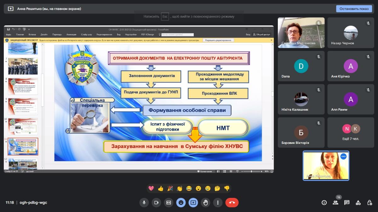Open meeting details info icon
The height and width of the screenshot is (212, 378).
click(x=324, y=203)
